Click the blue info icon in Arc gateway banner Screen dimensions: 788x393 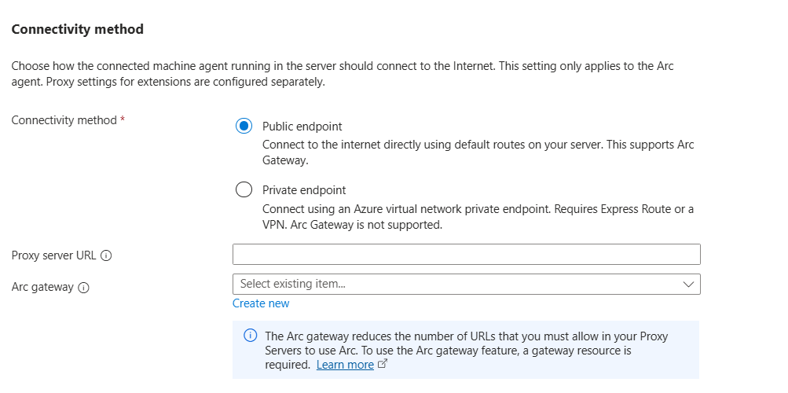pos(251,336)
